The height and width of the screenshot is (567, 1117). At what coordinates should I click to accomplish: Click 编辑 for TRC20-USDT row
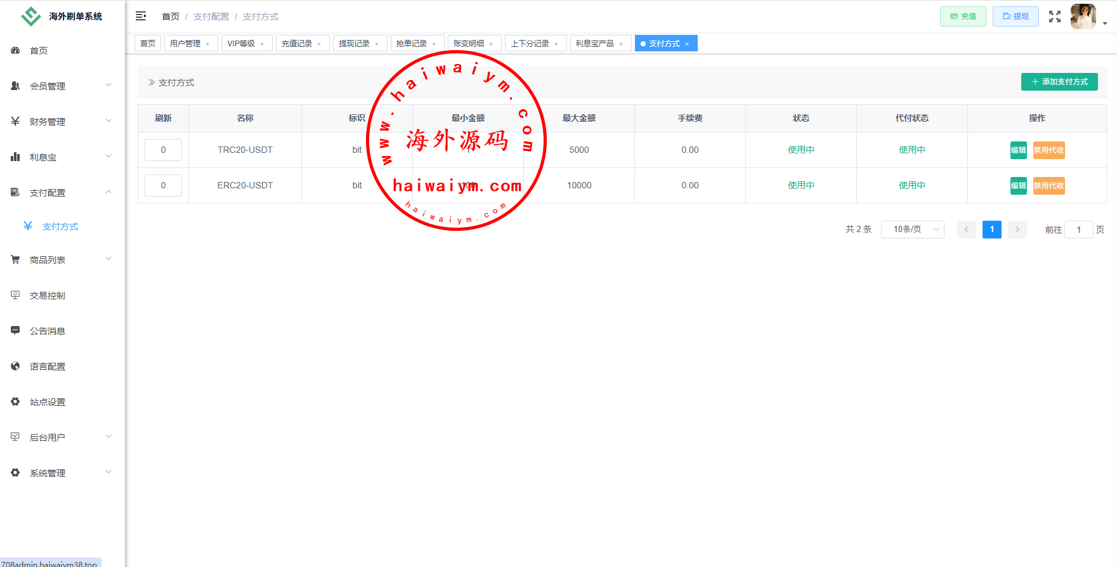coord(1018,150)
